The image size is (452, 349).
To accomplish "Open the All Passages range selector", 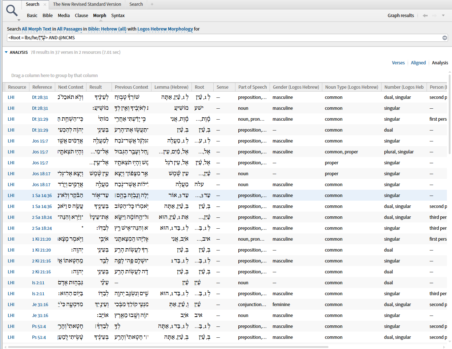I will click(69, 29).
